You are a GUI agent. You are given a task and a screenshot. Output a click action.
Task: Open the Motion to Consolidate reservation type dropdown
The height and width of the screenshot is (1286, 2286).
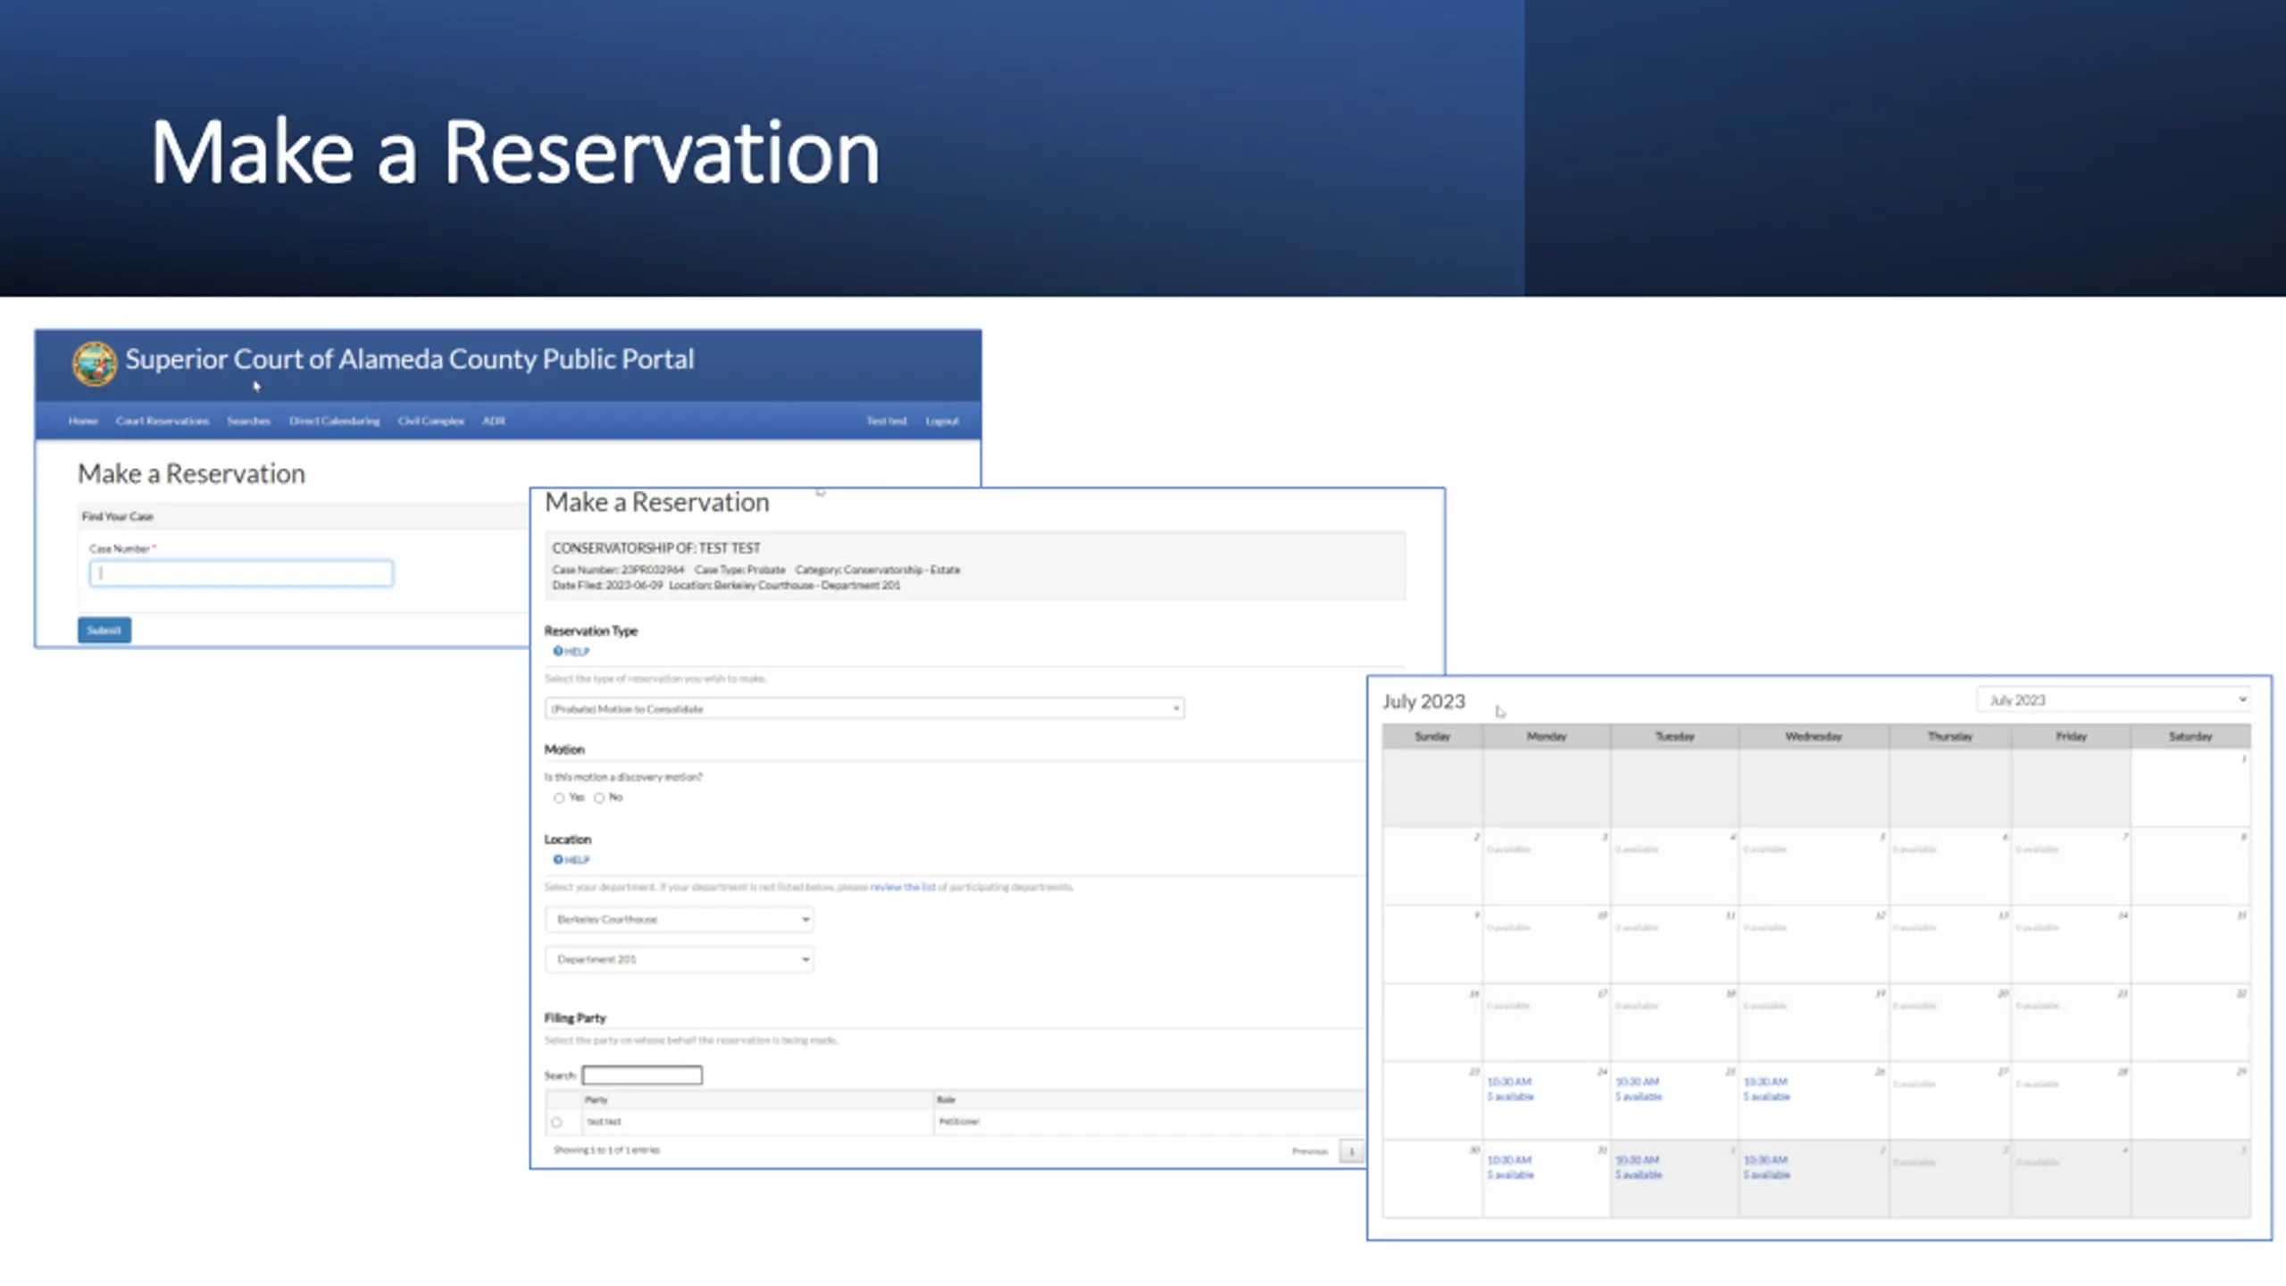[864, 709]
